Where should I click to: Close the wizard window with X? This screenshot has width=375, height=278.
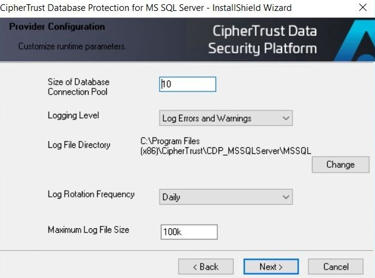(363, 7)
